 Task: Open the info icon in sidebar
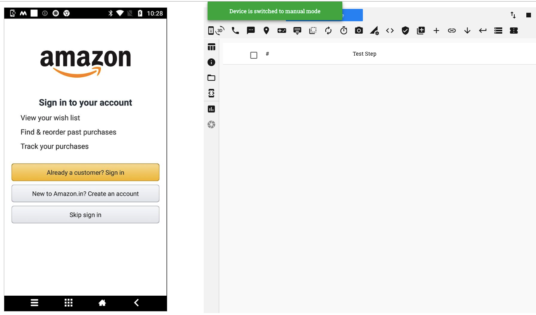pos(211,62)
